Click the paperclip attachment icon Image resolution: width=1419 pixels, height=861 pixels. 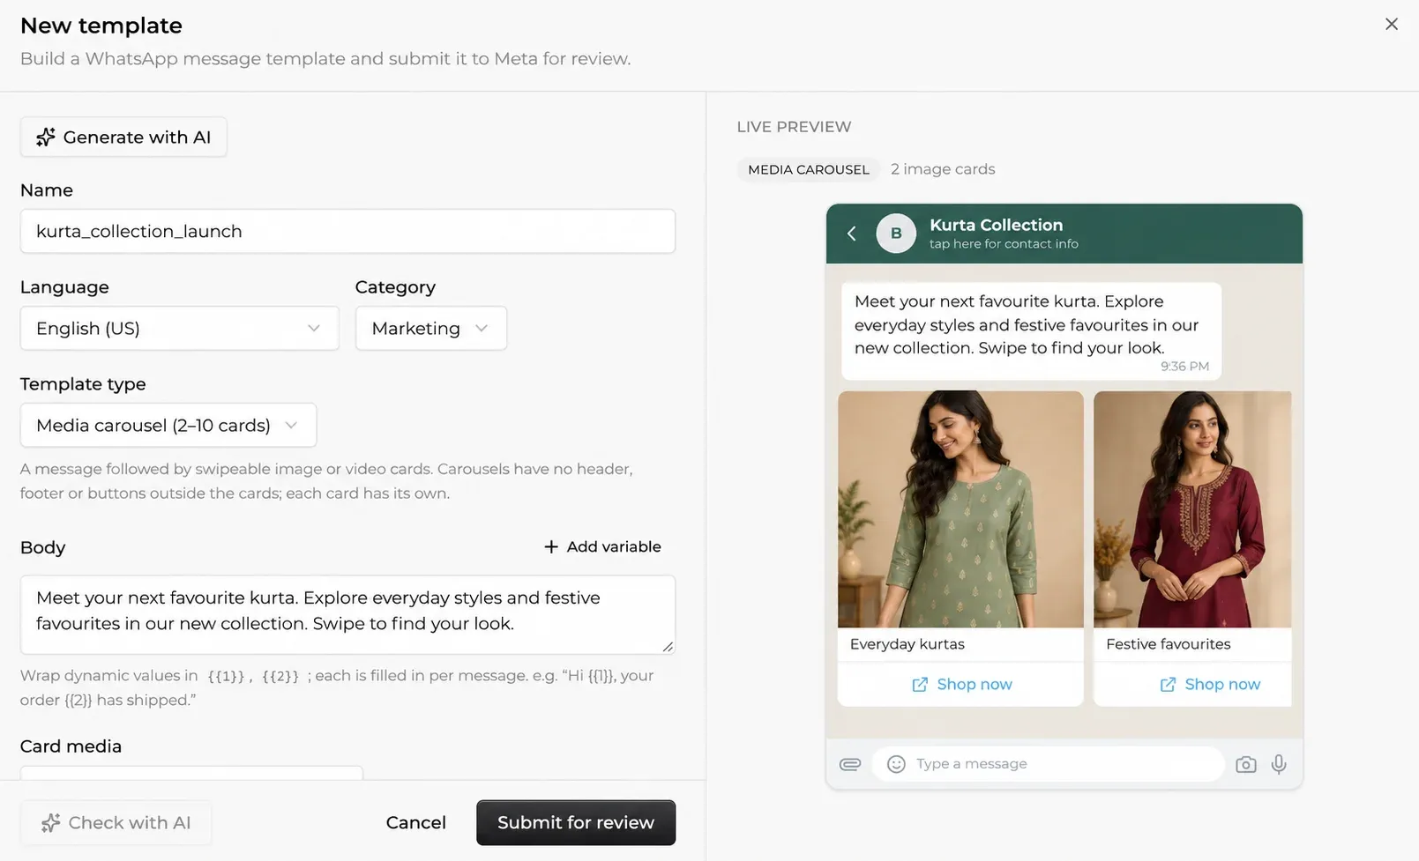pyautogui.click(x=850, y=764)
